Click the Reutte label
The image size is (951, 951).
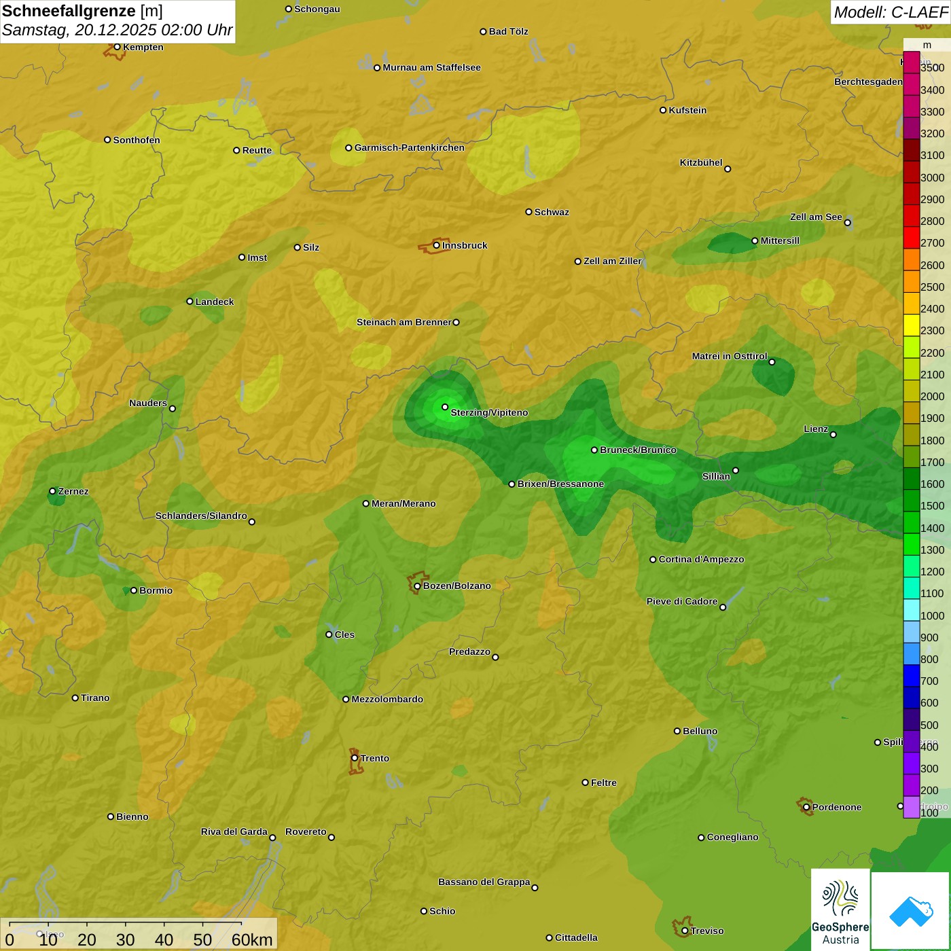[257, 150]
